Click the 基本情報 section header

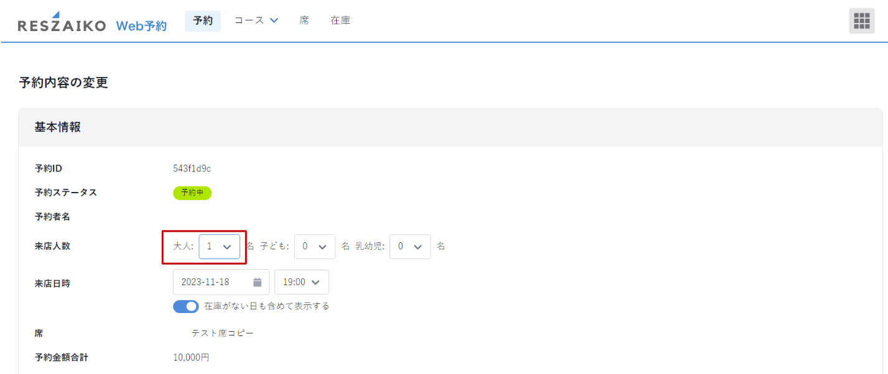pyautogui.click(x=58, y=127)
